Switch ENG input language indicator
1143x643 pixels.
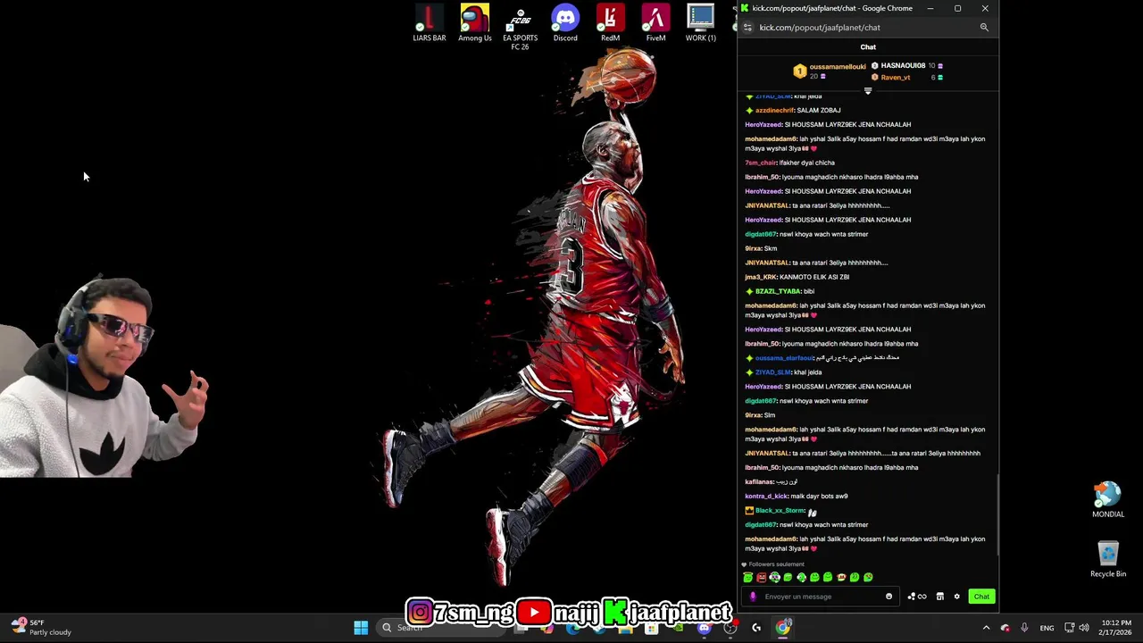[x=1047, y=628]
